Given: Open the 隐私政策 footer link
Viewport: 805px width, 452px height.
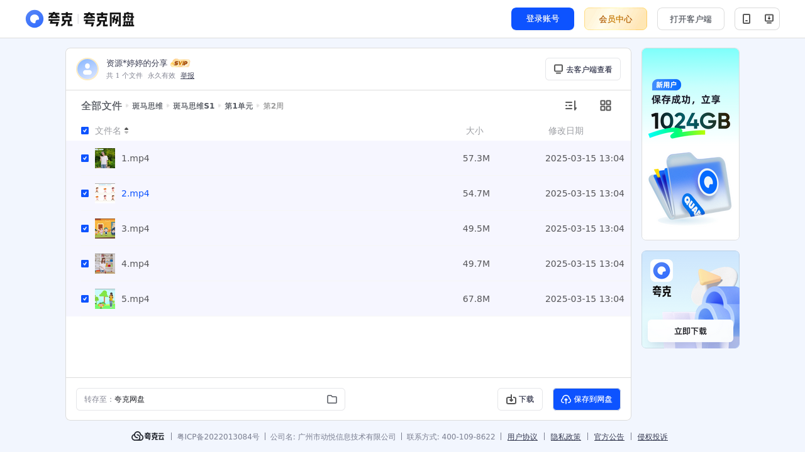Looking at the screenshot, I should click(x=566, y=437).
